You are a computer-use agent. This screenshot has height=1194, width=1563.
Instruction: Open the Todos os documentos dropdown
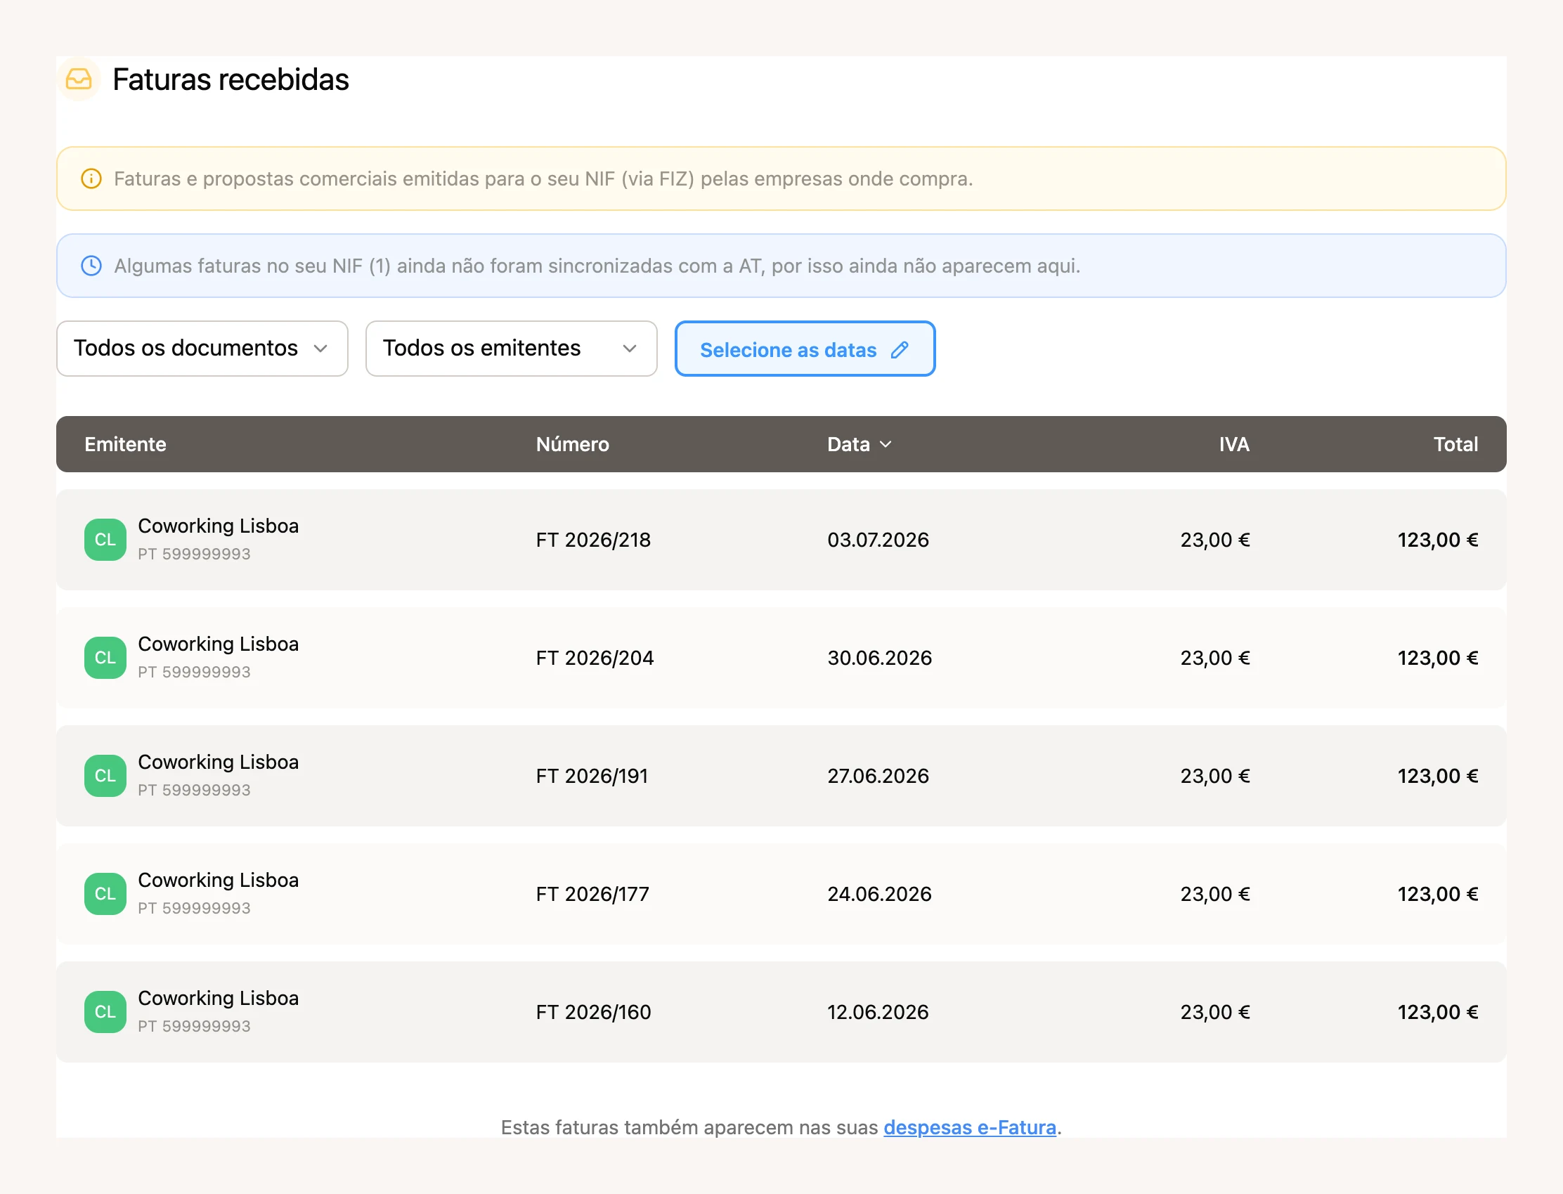coord(202,349)
